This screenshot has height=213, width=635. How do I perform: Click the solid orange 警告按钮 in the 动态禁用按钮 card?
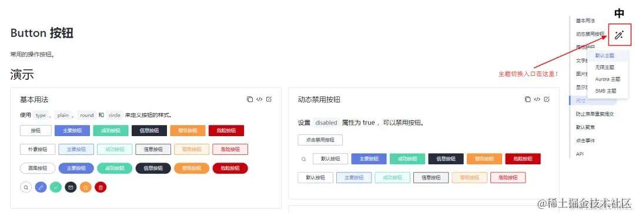(484, 159)
